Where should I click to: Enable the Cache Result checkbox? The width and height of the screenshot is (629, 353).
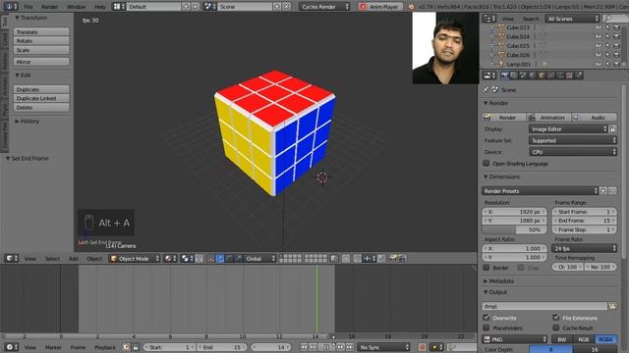[556, 328]
